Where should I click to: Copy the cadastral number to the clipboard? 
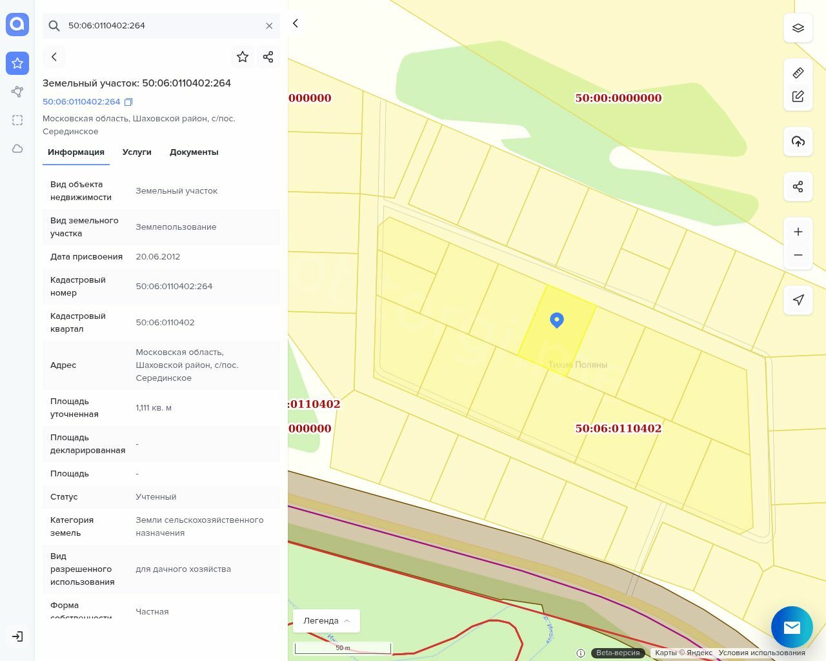[128, 102]
